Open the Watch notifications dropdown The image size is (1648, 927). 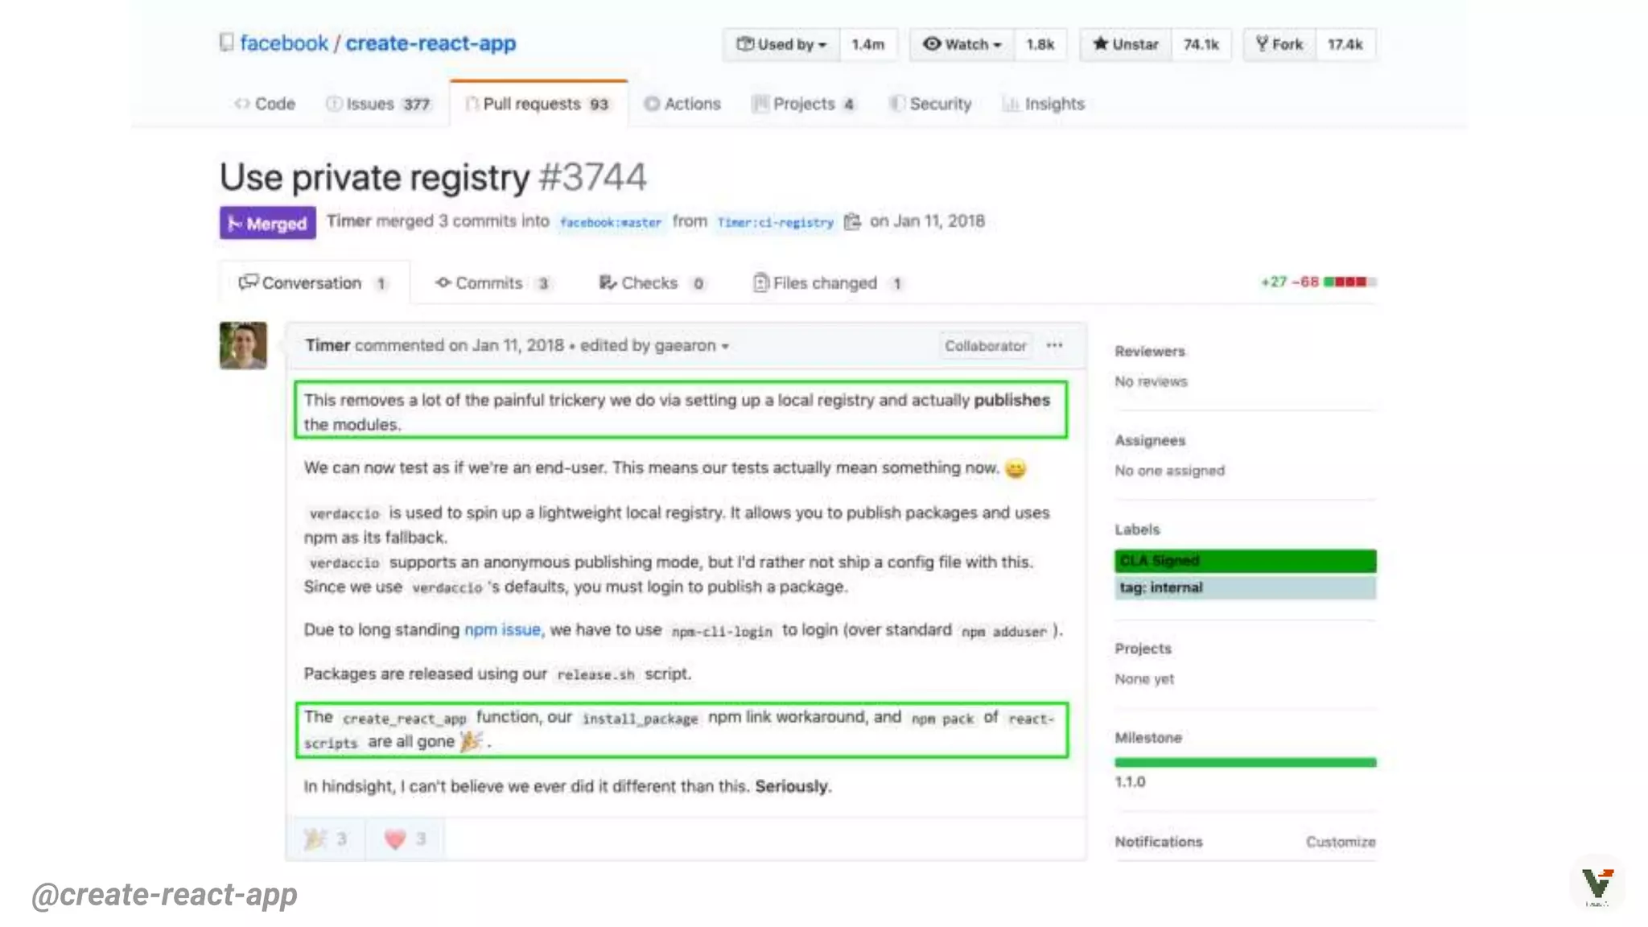[962, 44]
